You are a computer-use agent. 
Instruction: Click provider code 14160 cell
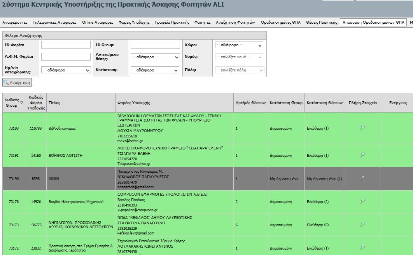pos(36,156)
